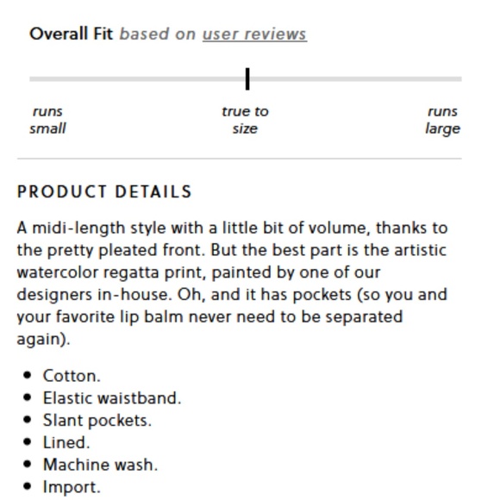The height and width of the screenshot is (500, 500).
Task: Click the divider line above Product Details
Action: click(239, 158)
